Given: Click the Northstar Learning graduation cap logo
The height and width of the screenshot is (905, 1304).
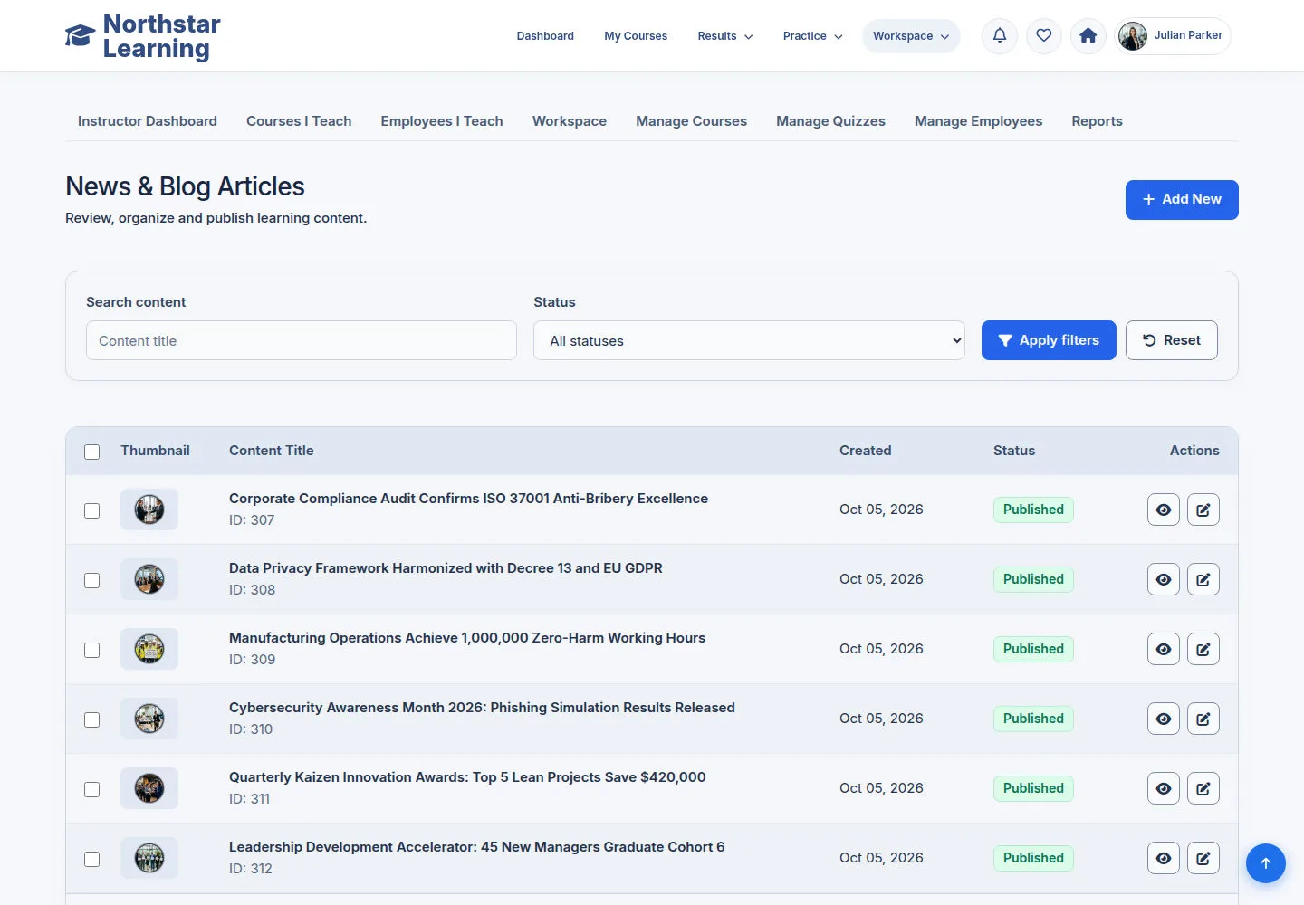Looking at the screenshot, I should point(80,36).
